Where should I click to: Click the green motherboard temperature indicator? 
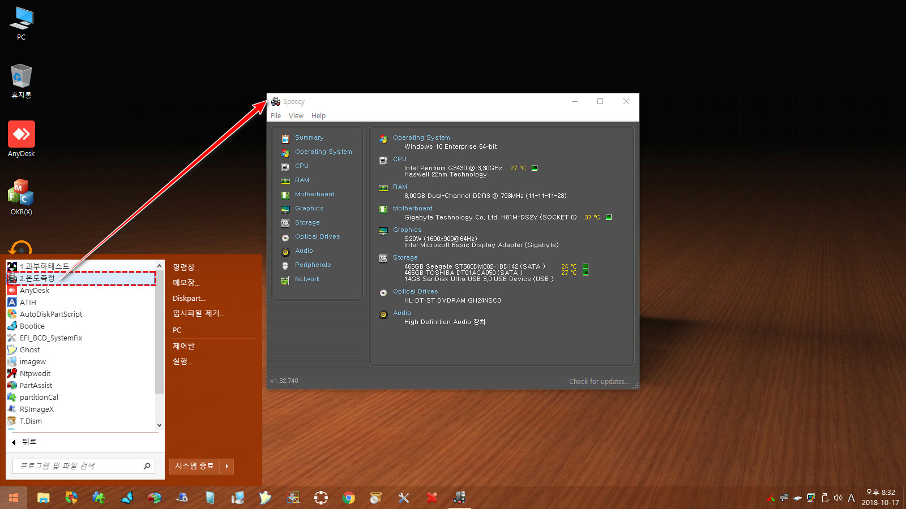pyautogui.click(x=609, y=217)
